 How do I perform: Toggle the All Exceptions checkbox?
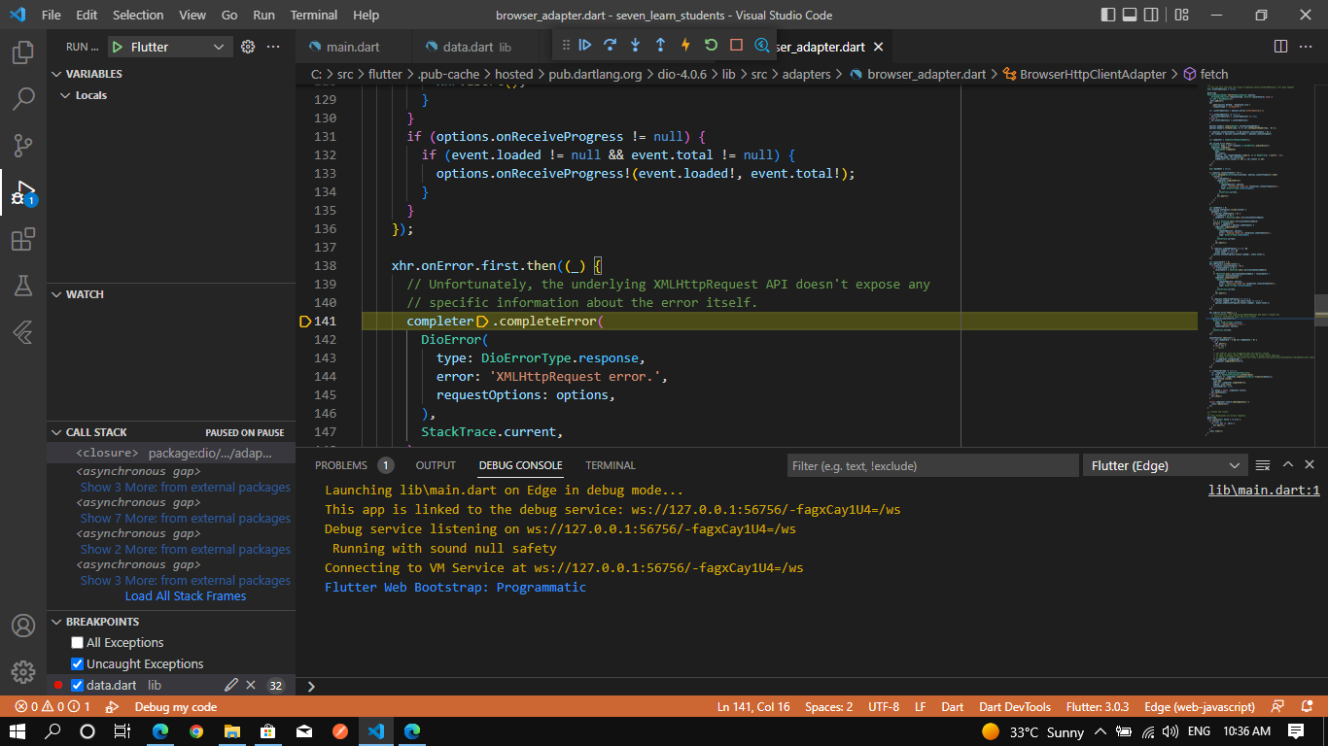(78, 643)
